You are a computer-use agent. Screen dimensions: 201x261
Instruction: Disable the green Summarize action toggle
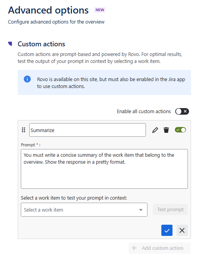[x=180, y=130]
